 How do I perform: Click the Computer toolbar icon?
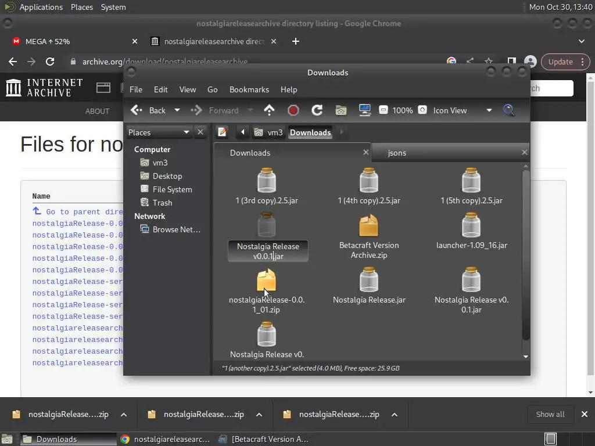[365, 110]
